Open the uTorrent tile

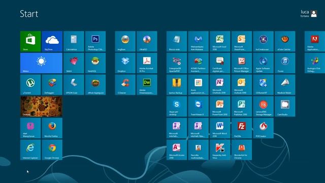(30, 85)
